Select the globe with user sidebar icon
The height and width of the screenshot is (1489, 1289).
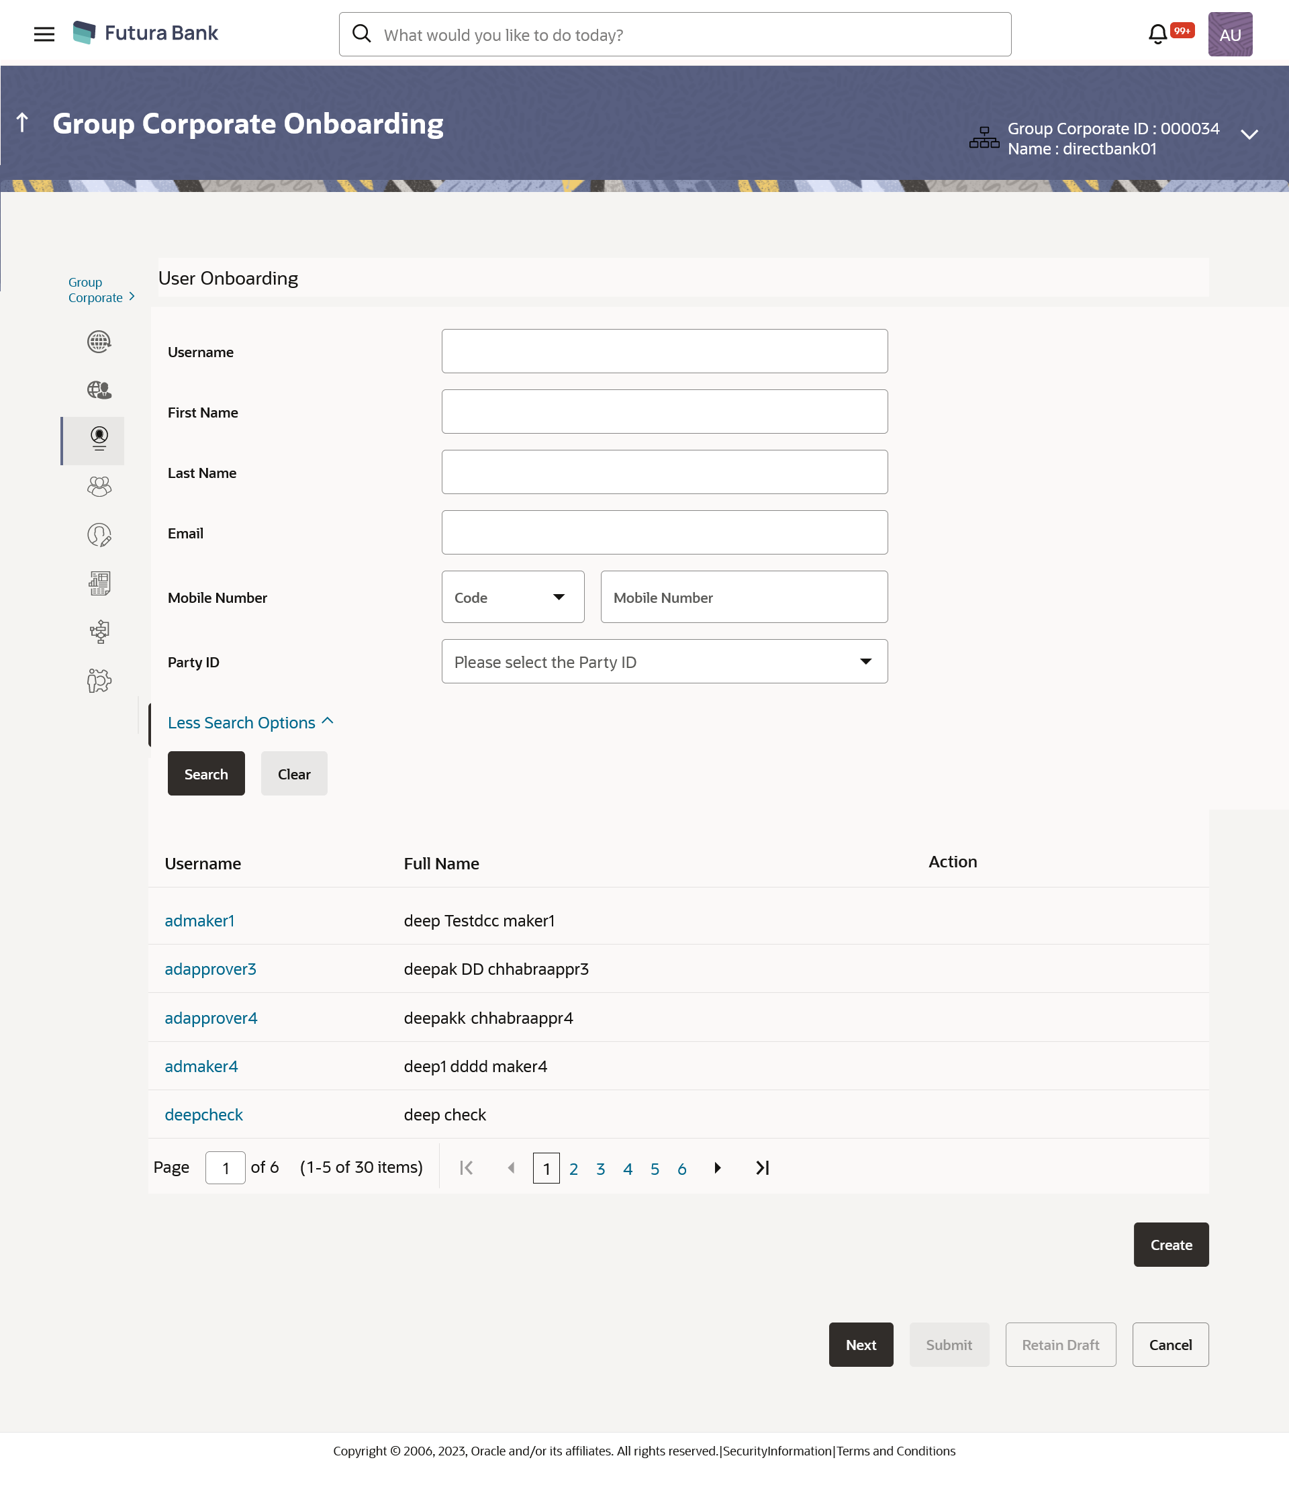99,390
